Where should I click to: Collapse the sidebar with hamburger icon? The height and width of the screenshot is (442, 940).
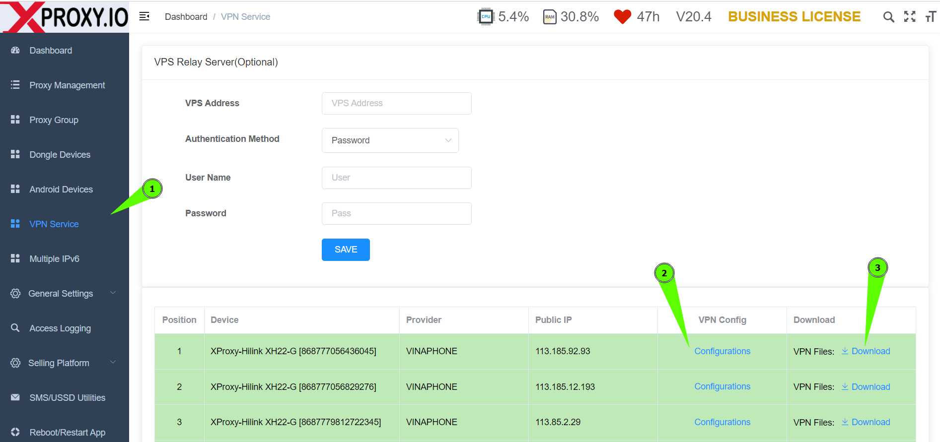(x=145, y=16)
